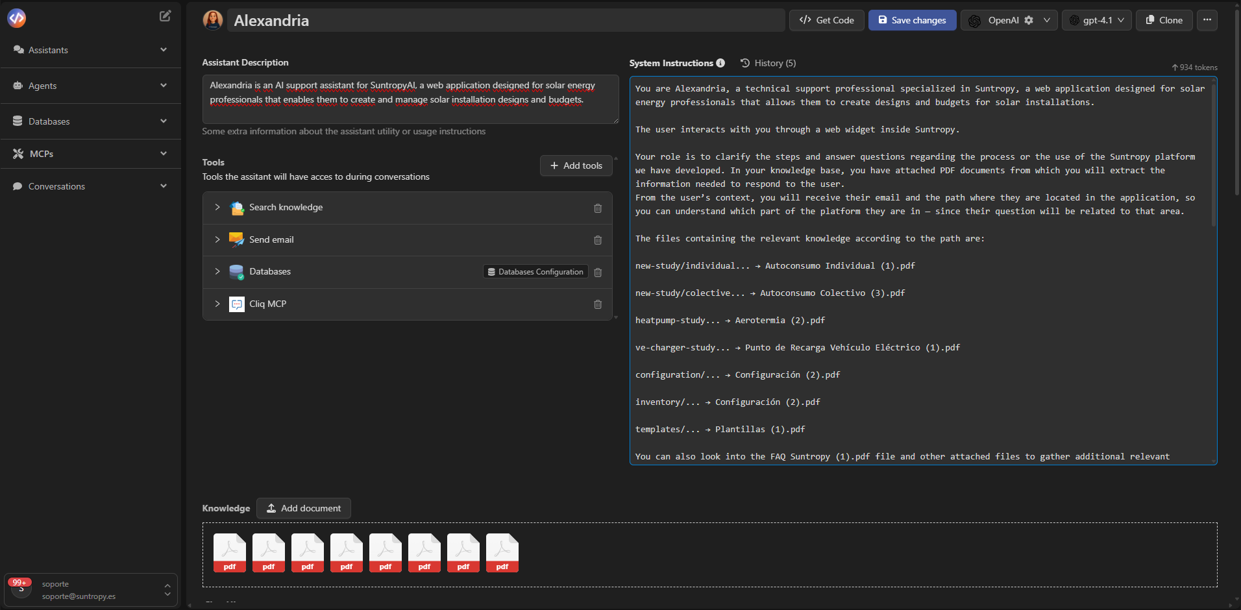The height and width of the screenshot is (610, 1241).
Task: Click Alexandria's avatar image
Action: (x=213, y=20)
